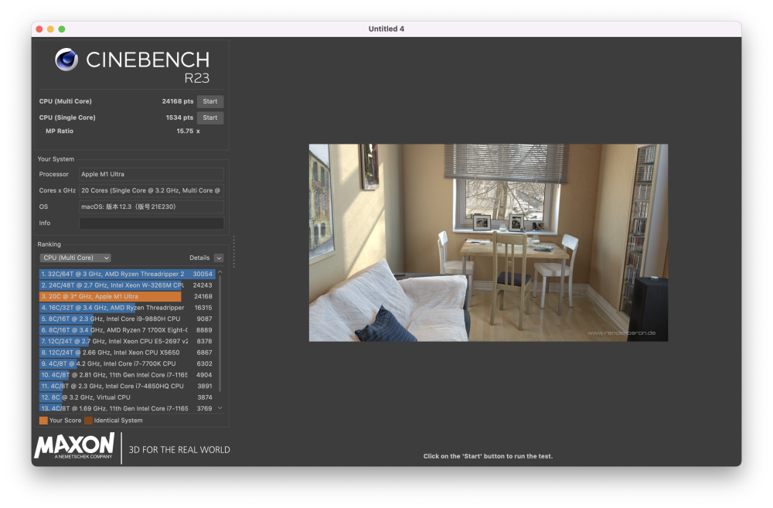Select ranking row 7 Intel Xeon E5-2697
The width and height of the screenshot is (773, 508).
pos(128,341)
